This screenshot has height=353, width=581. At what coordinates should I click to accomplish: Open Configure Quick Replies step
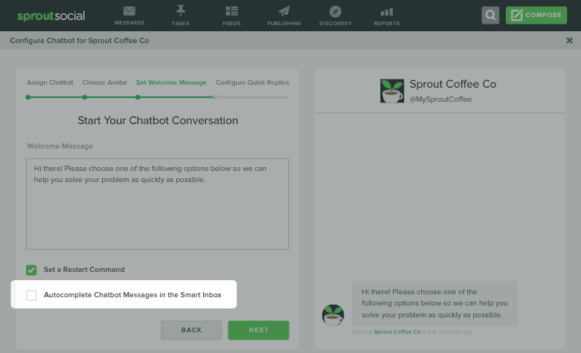pyautogui.click(x=252, y=82)
